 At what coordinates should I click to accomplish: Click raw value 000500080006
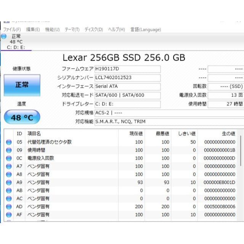coord(220,207)
